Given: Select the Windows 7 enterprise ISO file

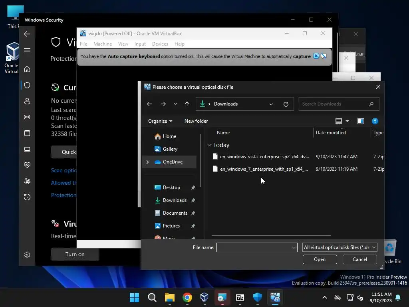Looking at the screenshot, I should (264, 169).
